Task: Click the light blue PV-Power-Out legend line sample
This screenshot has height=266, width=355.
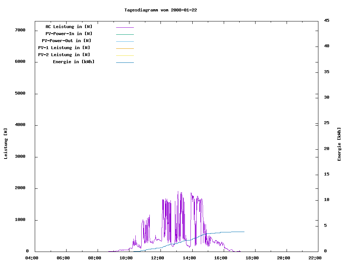Action: tap(125, 41)
